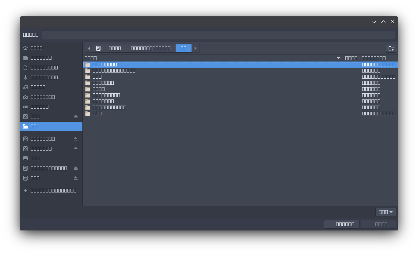Image resolution: width=418 pixels, height=254 pixels.
Task: Open the file type filter dropdown in the dialog footer
Action: [x=386, y=212]
